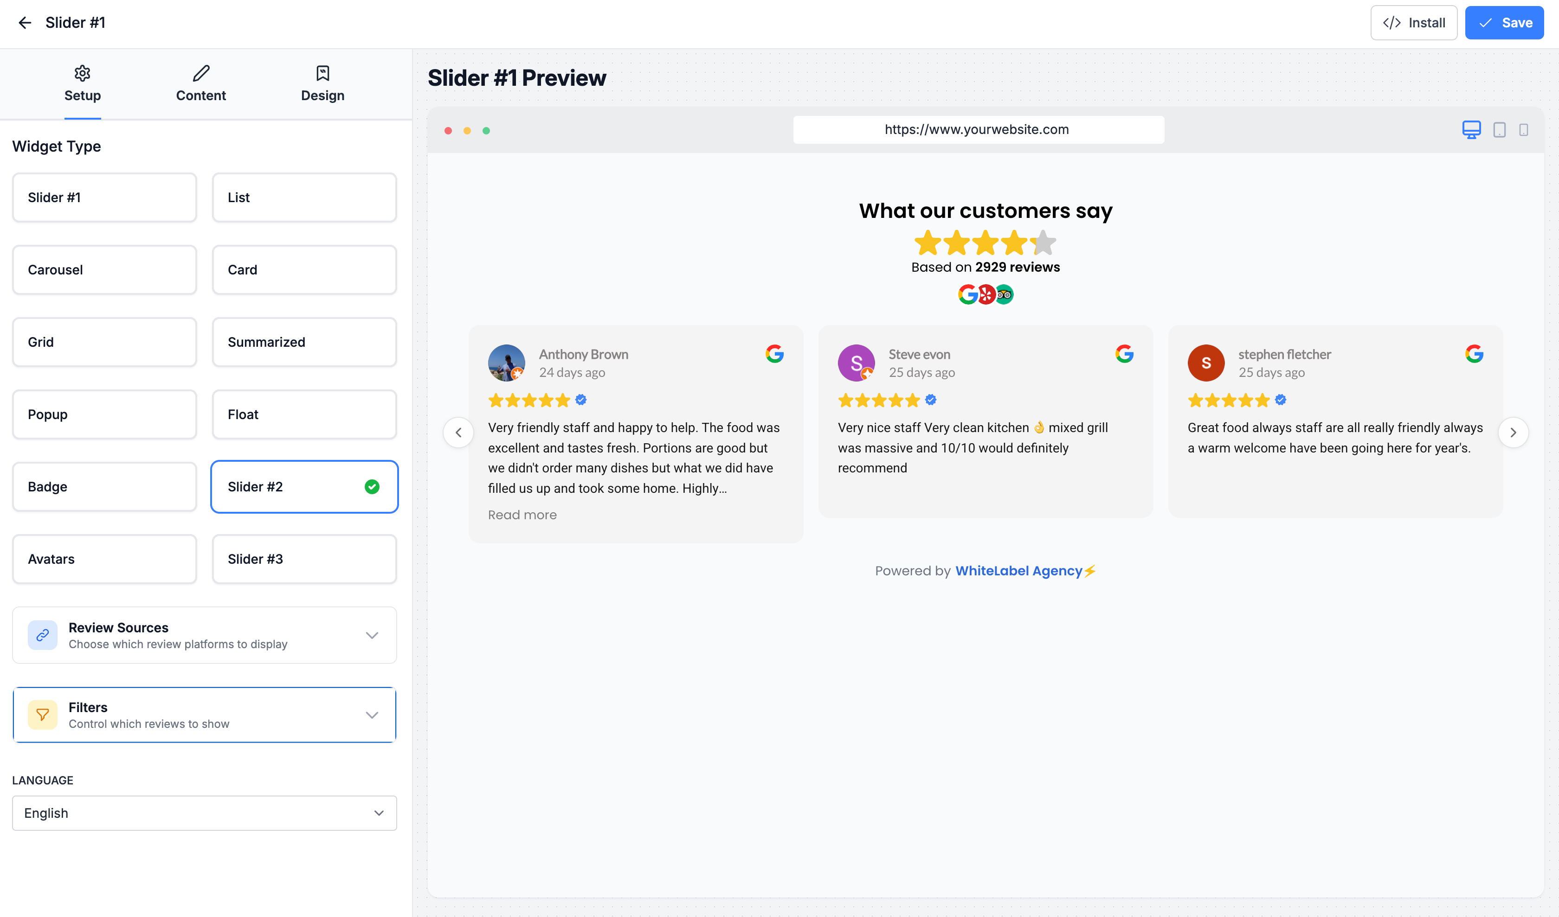Click the website URL address field

pyautogui.click(x=978, y=130)
